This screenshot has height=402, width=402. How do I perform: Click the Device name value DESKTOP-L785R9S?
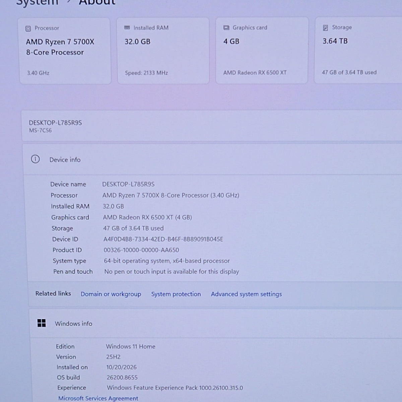coord(128,184)
